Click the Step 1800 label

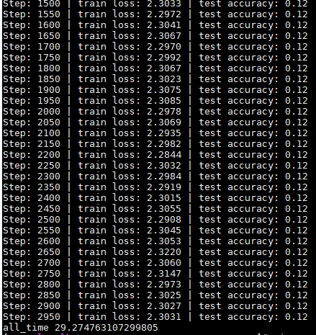[32, 68]
